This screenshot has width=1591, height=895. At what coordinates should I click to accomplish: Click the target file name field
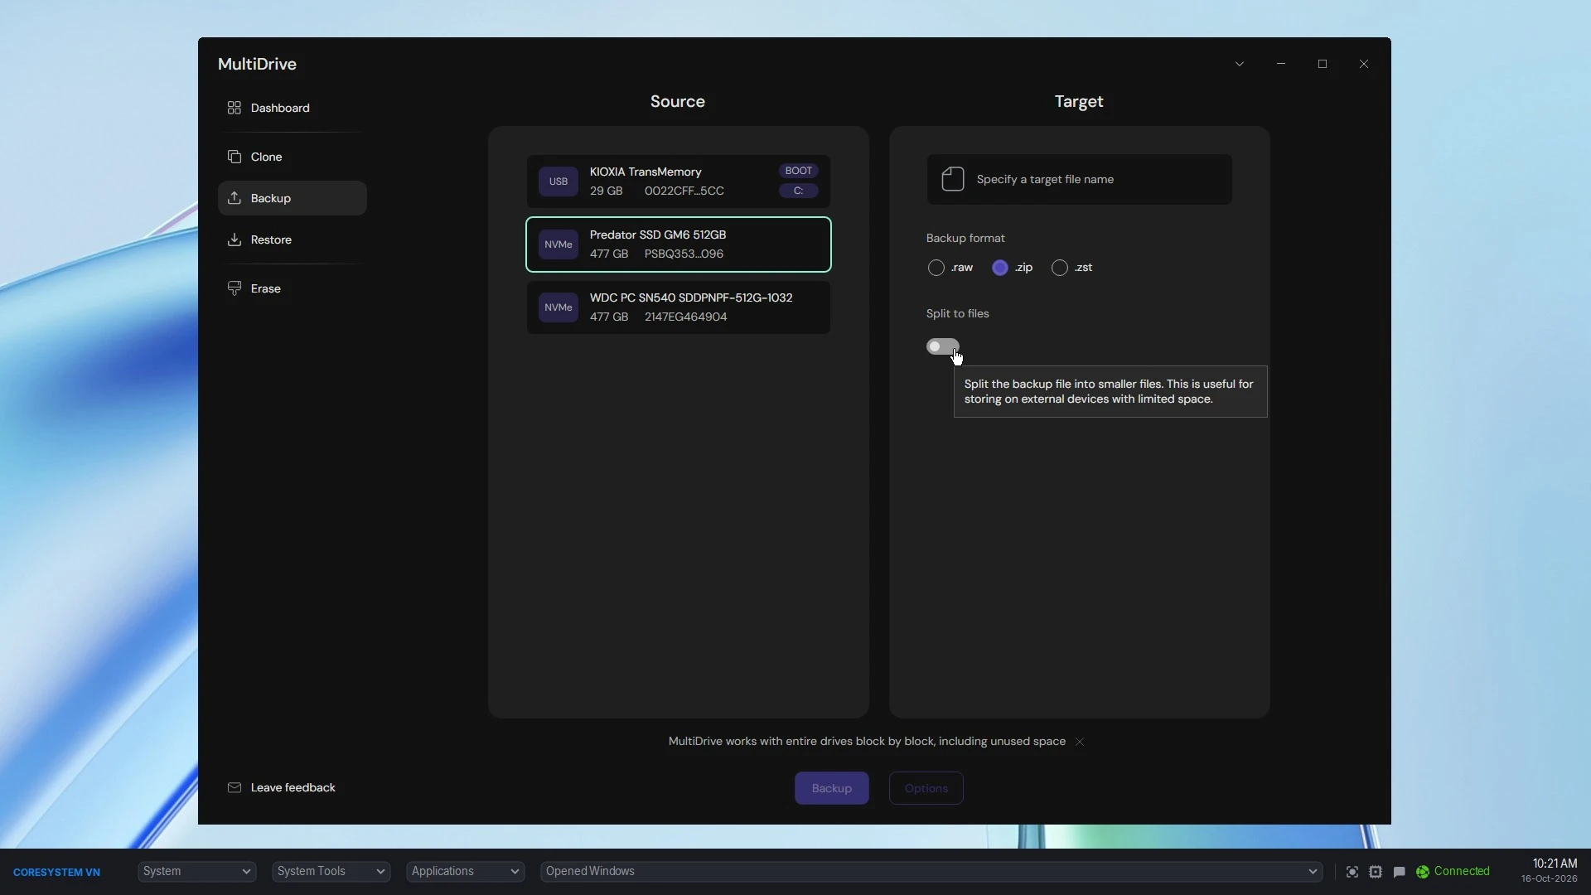pyautogui.click(x=1079, y=179)
